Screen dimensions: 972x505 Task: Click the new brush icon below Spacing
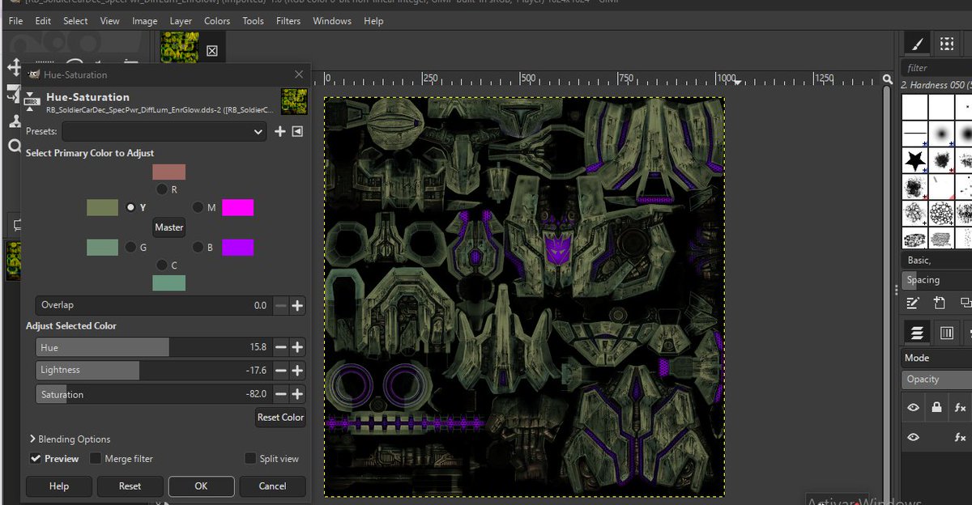click(940, 303)
